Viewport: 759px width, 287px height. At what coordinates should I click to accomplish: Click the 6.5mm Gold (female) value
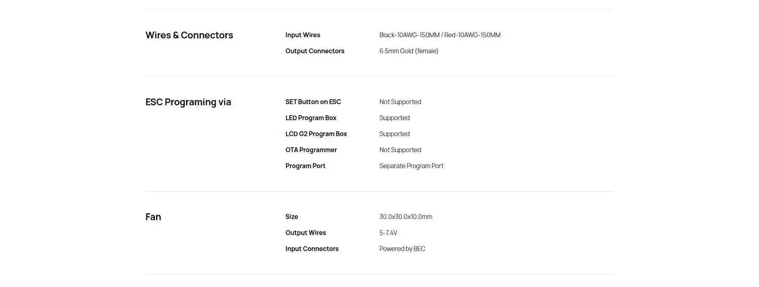pyautogui.click(x=408, y=51)
